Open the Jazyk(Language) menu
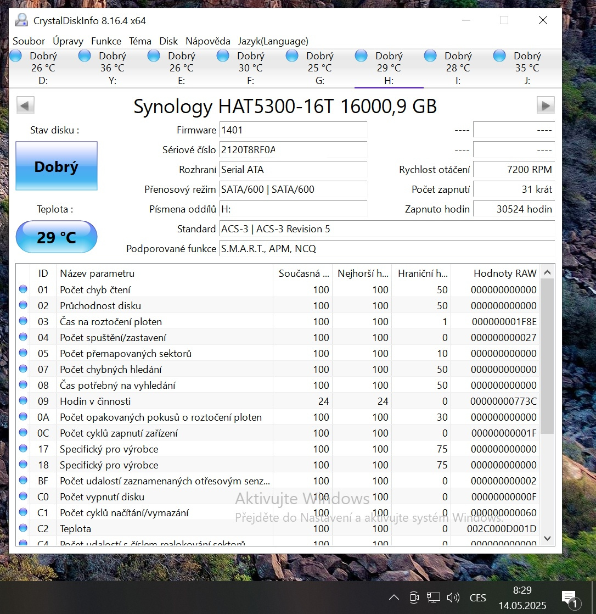Screen dimensions: 596x614 click(273, 41)
